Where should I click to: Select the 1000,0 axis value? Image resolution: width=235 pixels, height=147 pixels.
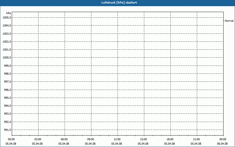tap(7, 58)
